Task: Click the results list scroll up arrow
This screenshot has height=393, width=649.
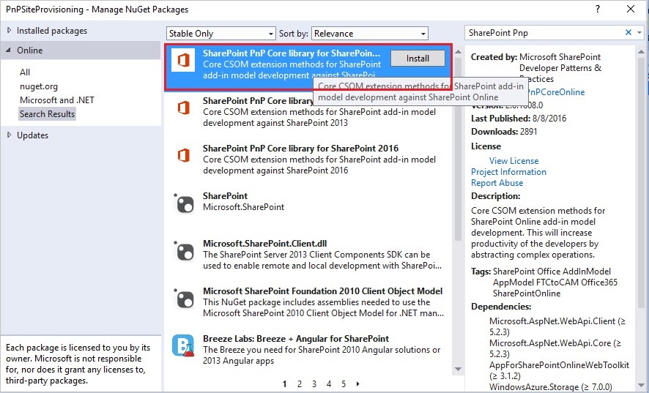Action: click(458, 52)
